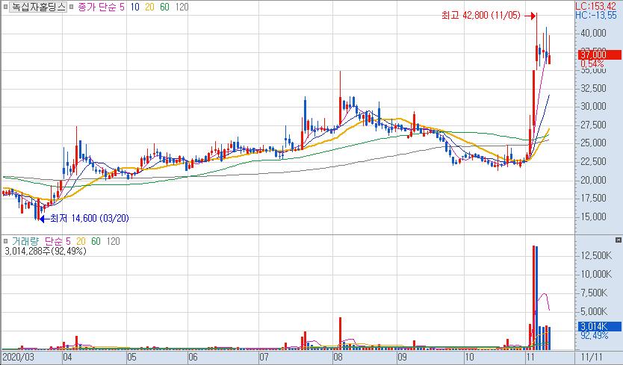Click the 15,000 price axis label
623x365 pixels.
(x=594, y=216)
